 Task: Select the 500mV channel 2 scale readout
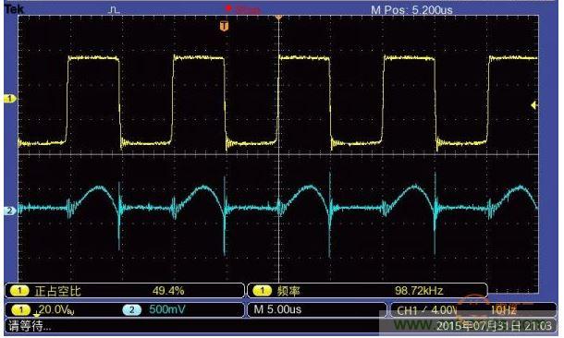click(167, 309)
